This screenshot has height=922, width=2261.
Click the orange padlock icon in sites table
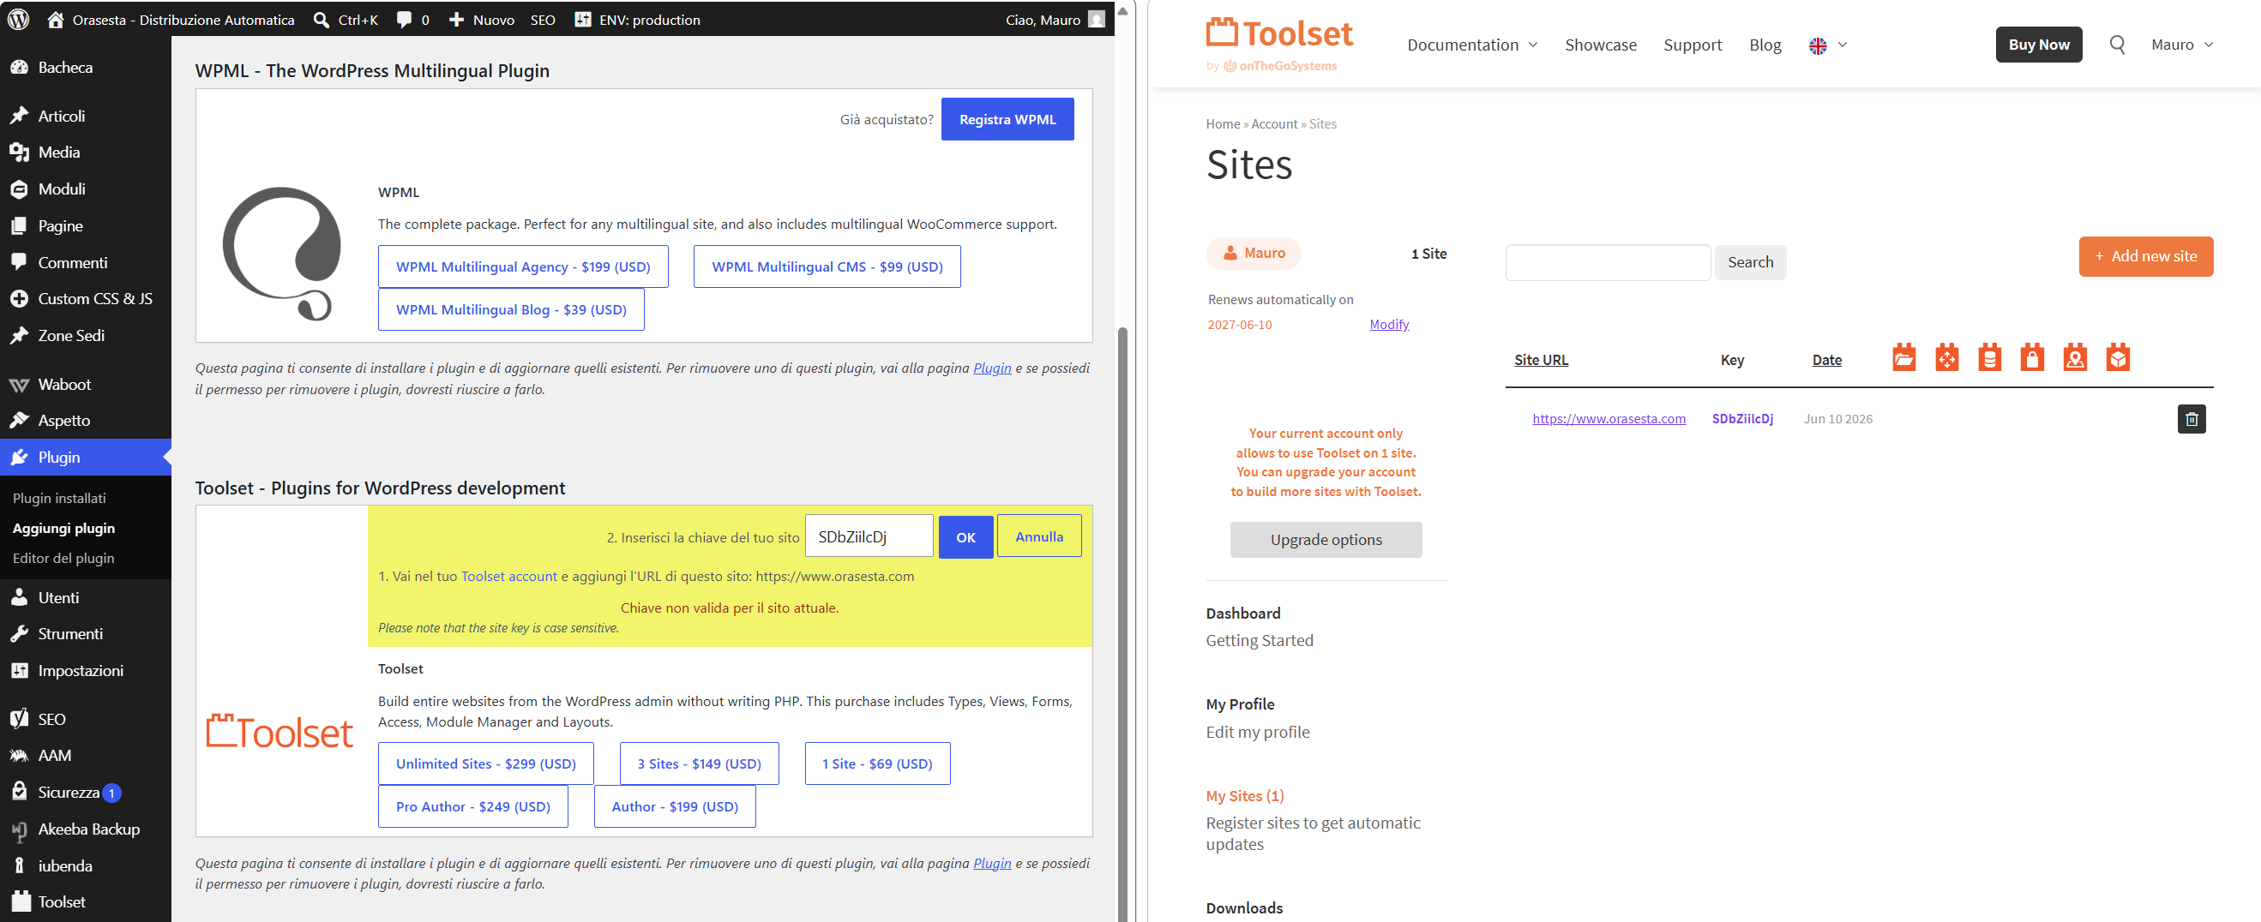pyautogui.click(x=2033, y=358)
